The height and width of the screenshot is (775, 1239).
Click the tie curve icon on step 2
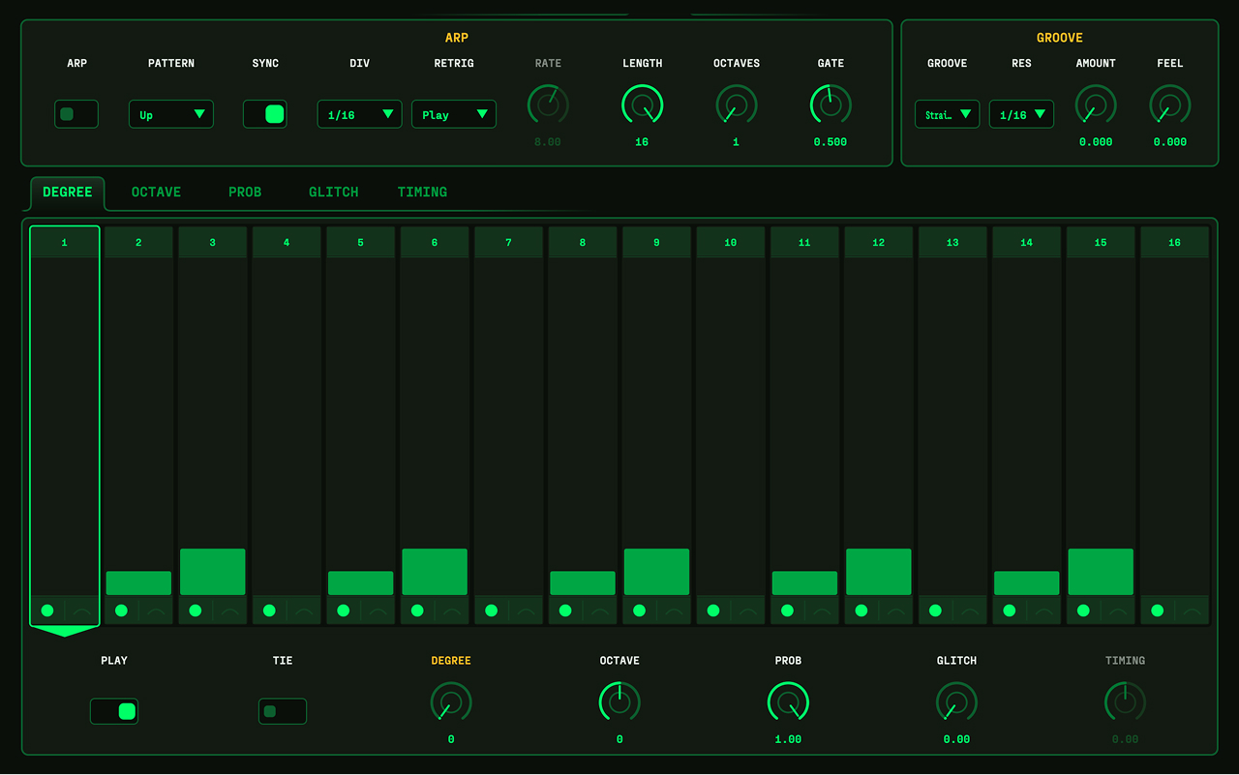[x=156, y=611]
